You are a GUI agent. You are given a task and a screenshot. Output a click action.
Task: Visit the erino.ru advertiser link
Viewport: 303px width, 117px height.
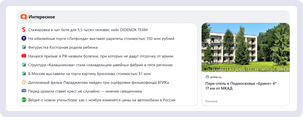coord(216,77)
